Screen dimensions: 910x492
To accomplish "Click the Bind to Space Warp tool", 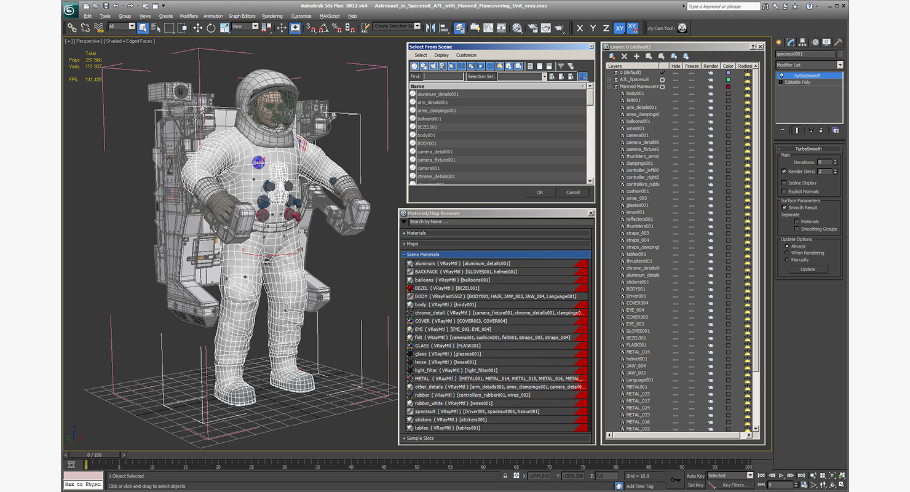I will 98,28.
